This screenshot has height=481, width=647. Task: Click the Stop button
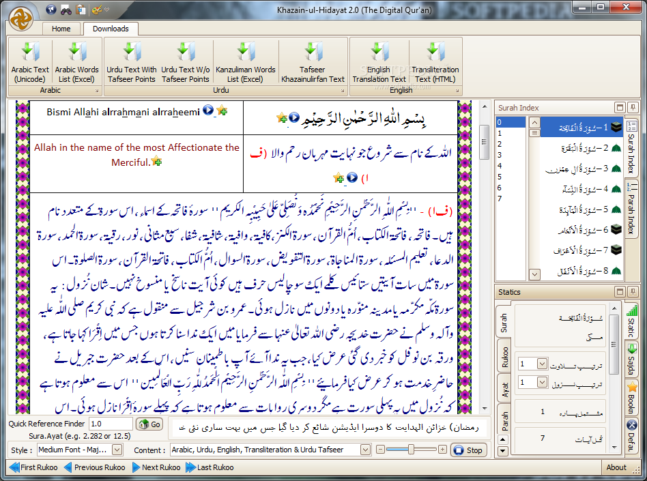point(468,450)
